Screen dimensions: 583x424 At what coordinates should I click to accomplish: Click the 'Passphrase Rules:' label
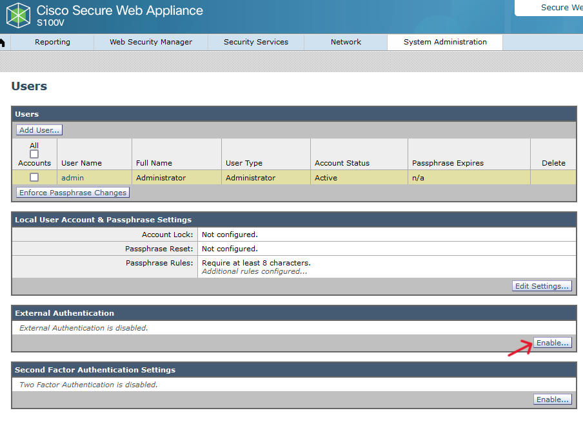point(159,263)
